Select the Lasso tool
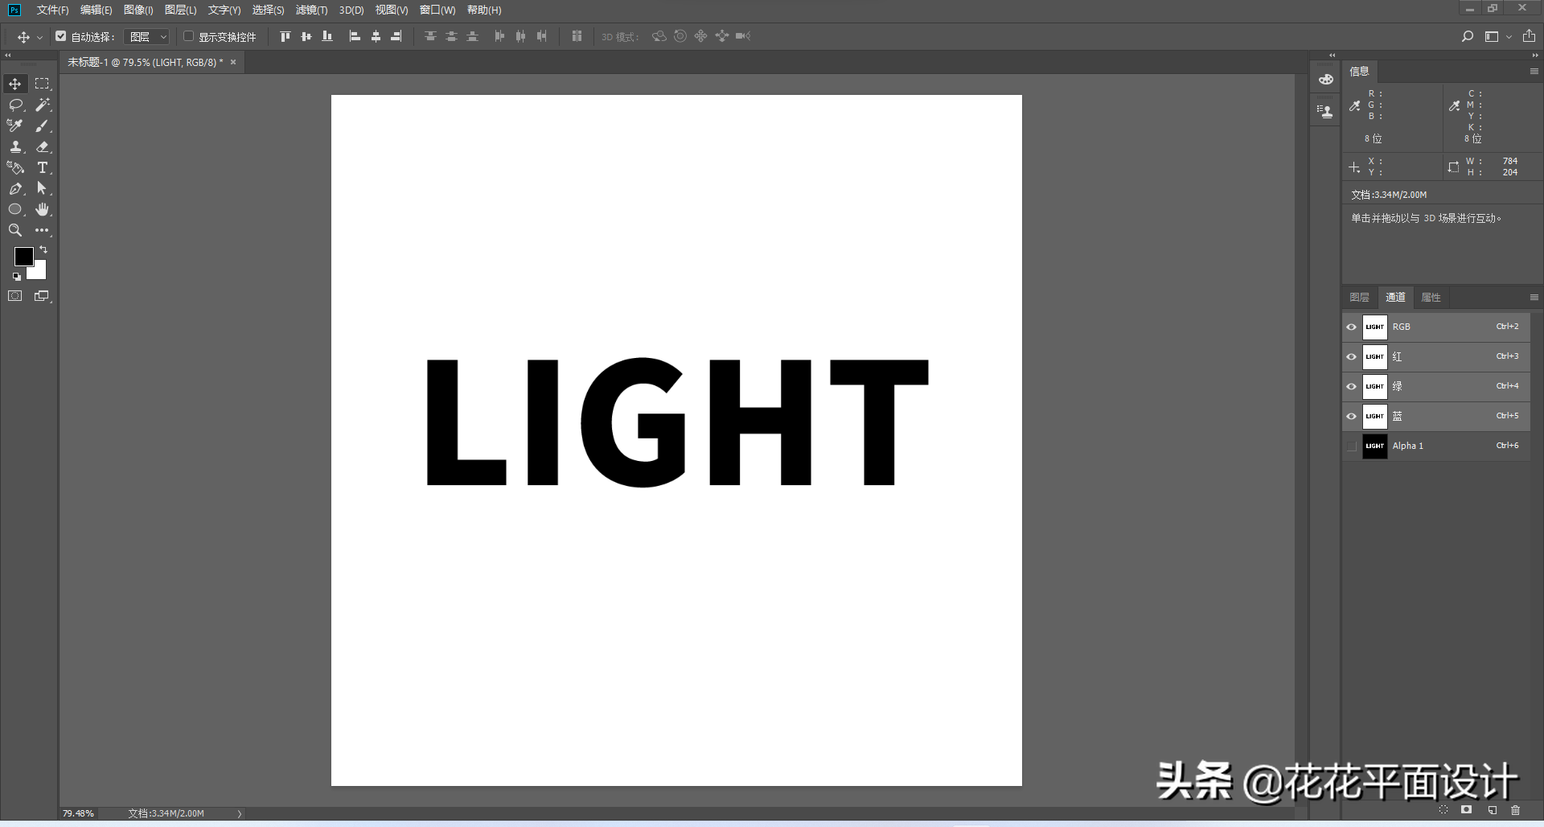 15,105
